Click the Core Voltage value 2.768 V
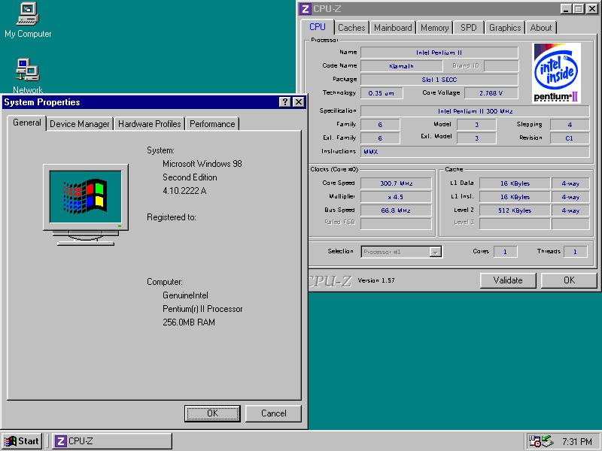Image resolution: width=602 pixels, height=451 pixels. tap(491, 93)
